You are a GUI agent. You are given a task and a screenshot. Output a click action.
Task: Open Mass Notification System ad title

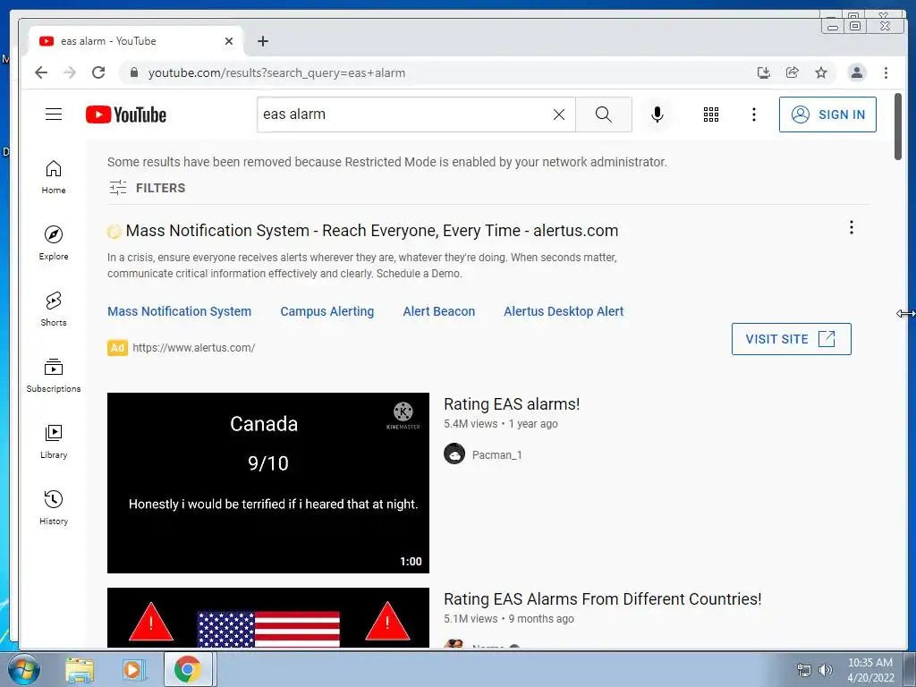tap(371, 231)
